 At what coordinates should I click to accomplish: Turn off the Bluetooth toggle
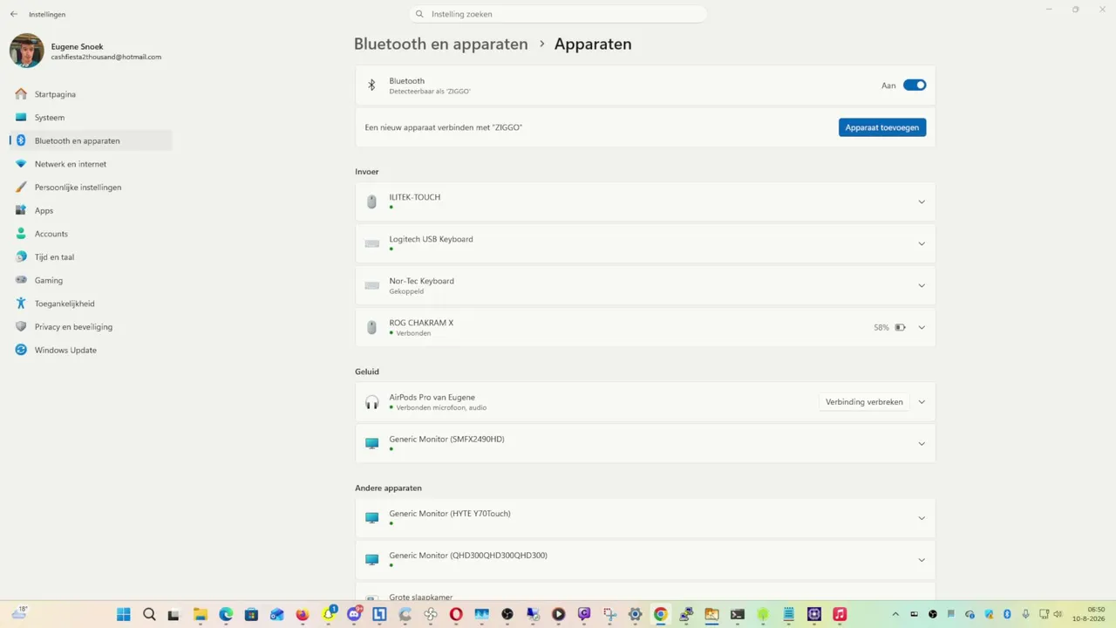[x=915, y=85]
